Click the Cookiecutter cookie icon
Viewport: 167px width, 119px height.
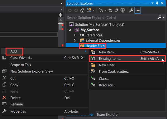pos(93,71)
